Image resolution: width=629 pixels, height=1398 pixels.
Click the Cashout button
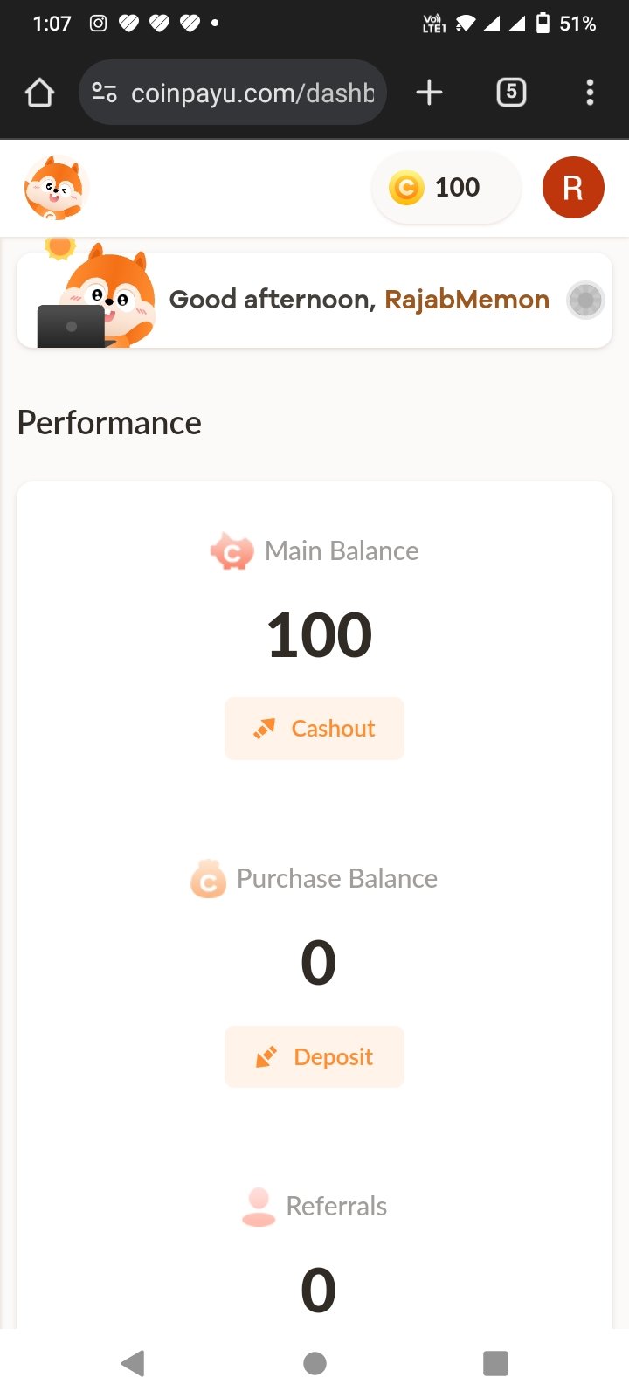click(314, 729)
